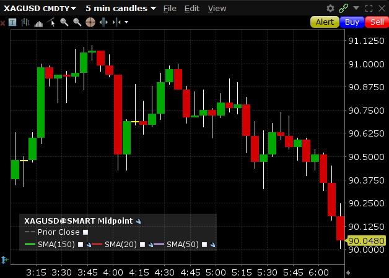Viewport: 389px width, 278px height.
Task: Open wrench settings for SMA(150)
Action: click(89, 245)
